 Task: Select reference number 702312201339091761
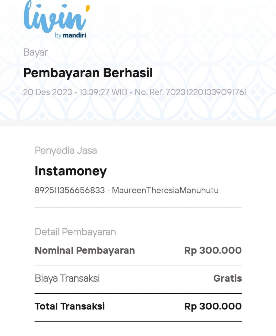point(206,92)
